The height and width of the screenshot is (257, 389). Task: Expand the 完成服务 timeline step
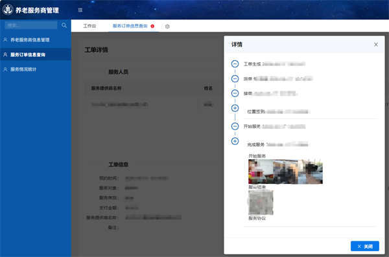(235, 141)
